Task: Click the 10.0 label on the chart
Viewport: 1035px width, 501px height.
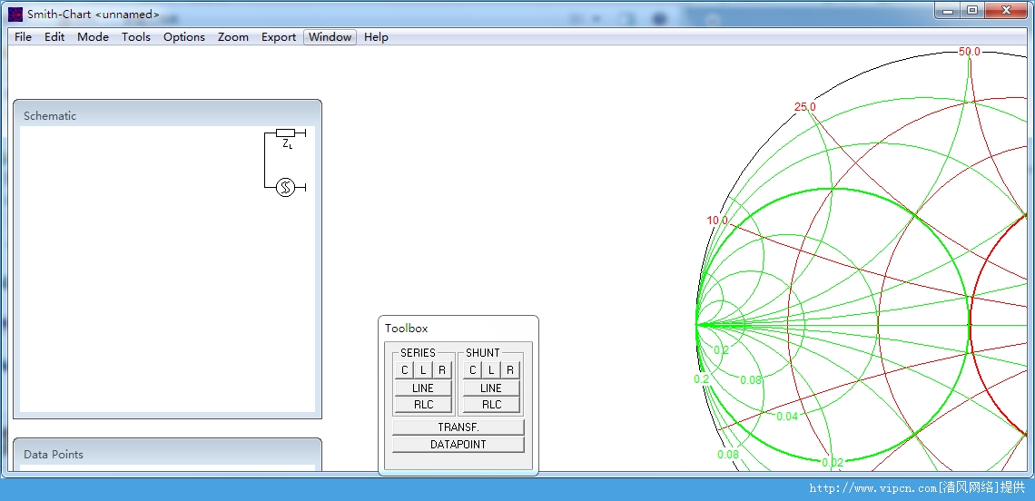Action: click(x=717, y=221)
